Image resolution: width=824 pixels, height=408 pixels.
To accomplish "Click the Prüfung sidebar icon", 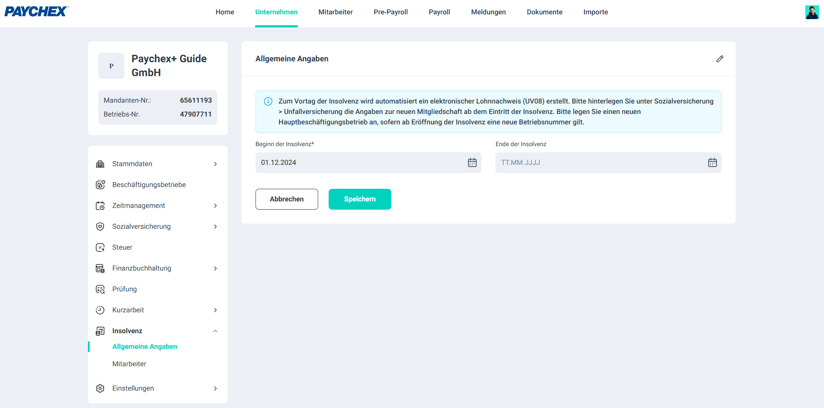I will [x=100, y=289].
